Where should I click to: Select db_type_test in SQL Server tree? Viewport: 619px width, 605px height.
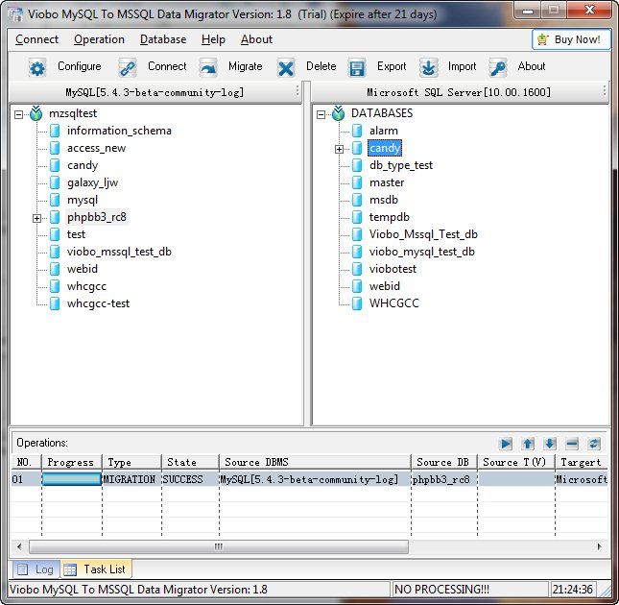click(x=401, y=165)
